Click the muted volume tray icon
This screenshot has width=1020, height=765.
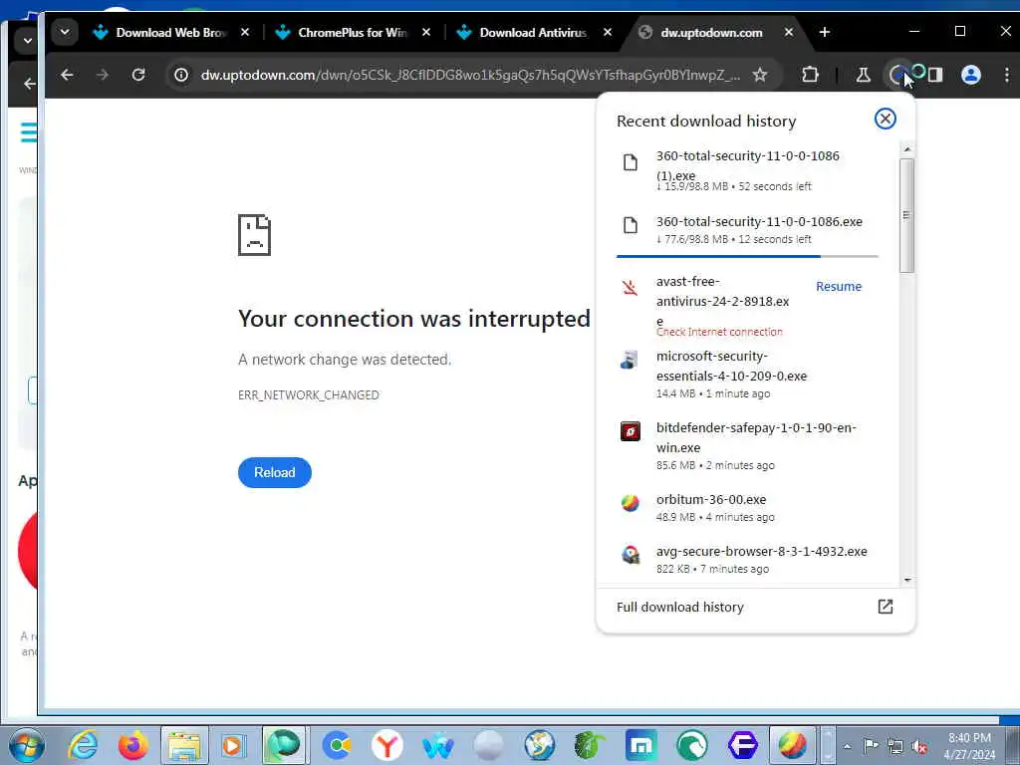(x=919, y=747)
